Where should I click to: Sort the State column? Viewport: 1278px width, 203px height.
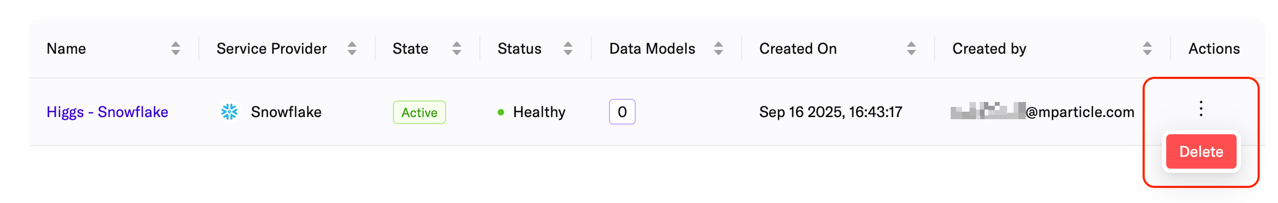click(456, 49)
